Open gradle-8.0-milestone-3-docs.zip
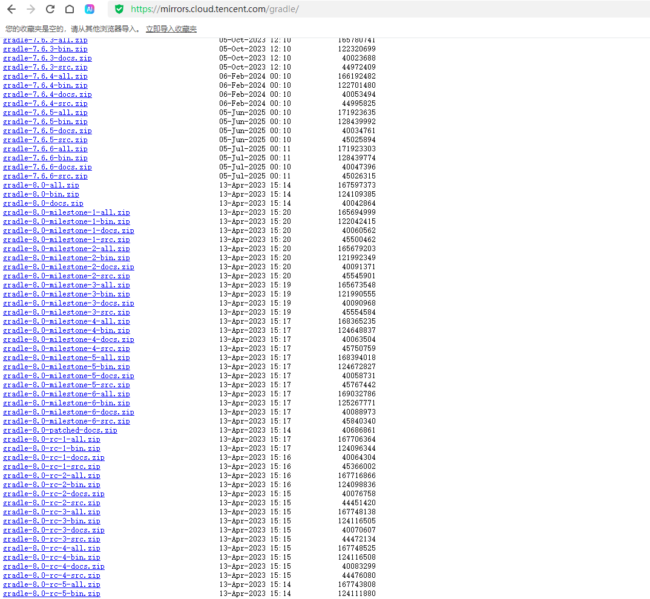This screenshot has width=650, height=599. coord(68,304)
